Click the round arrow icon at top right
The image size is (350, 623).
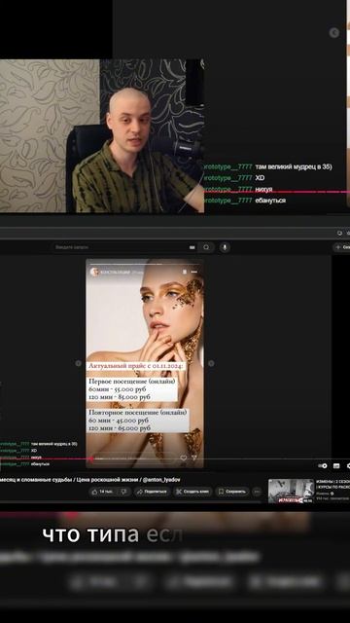334,32
